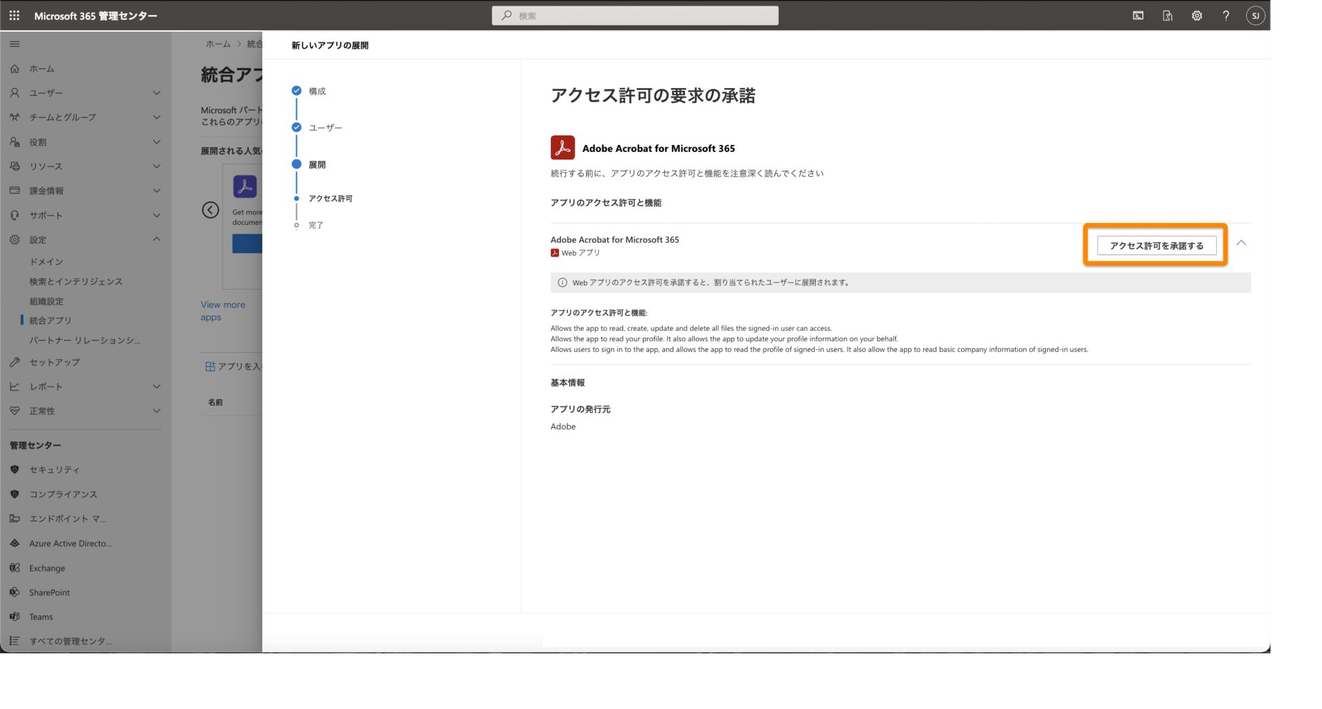This screenshot has width=1322, height=709.
Task: Click the Adobe Acrobat app logo
Action: click(563, 148)
